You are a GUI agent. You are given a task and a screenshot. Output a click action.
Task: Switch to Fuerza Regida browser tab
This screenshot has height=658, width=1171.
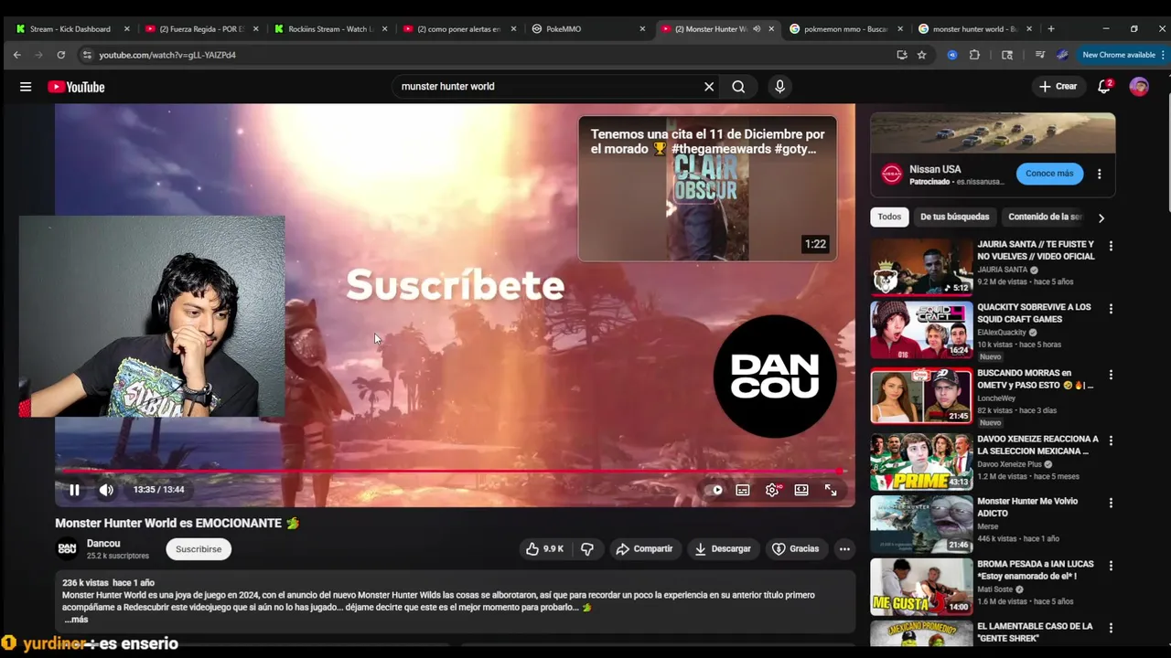point(200,28)
